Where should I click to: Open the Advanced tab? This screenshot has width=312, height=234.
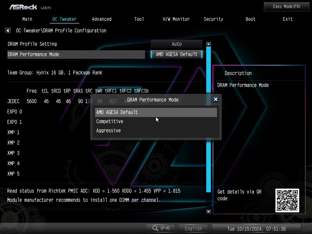pos(102,19)
